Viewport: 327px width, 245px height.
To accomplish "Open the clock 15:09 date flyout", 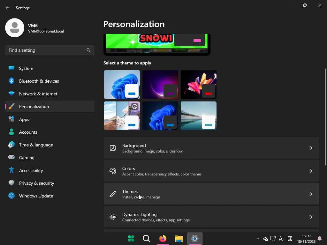I will [x=306, y=239].
